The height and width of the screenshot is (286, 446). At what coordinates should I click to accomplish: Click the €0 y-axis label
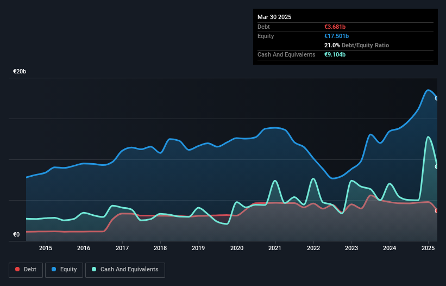(16, 234)
